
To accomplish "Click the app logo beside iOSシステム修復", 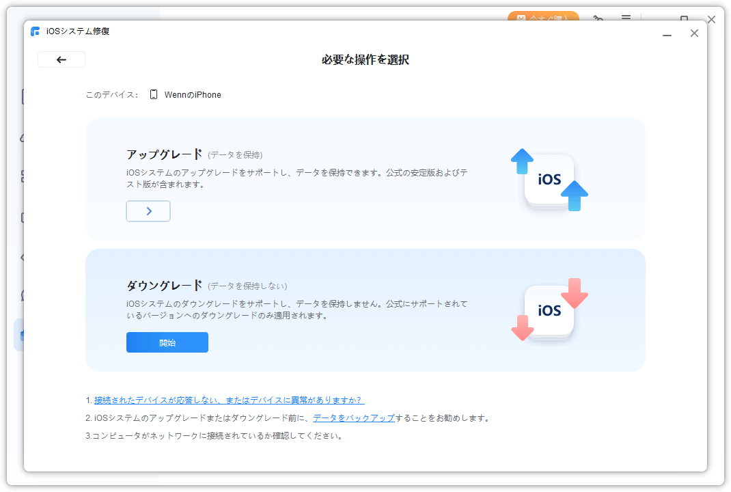I will point(36,31).
